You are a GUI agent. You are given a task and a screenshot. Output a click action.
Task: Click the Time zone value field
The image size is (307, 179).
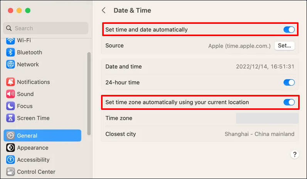coord(267,118)
